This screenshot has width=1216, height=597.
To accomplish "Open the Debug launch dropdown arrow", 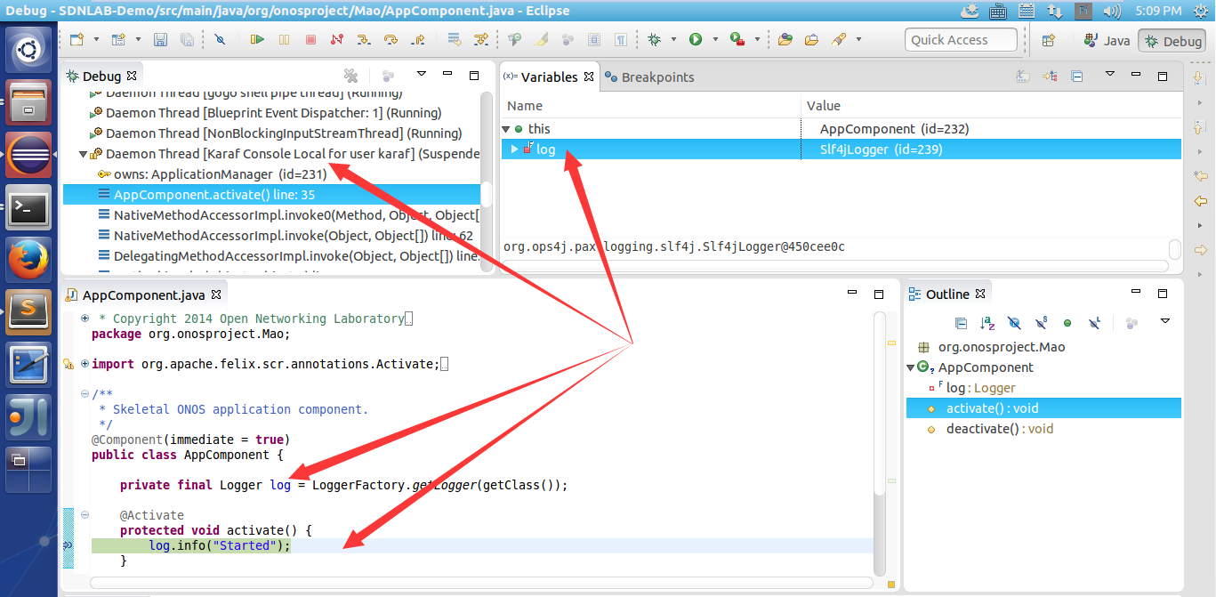I will (x=673, y=40).
